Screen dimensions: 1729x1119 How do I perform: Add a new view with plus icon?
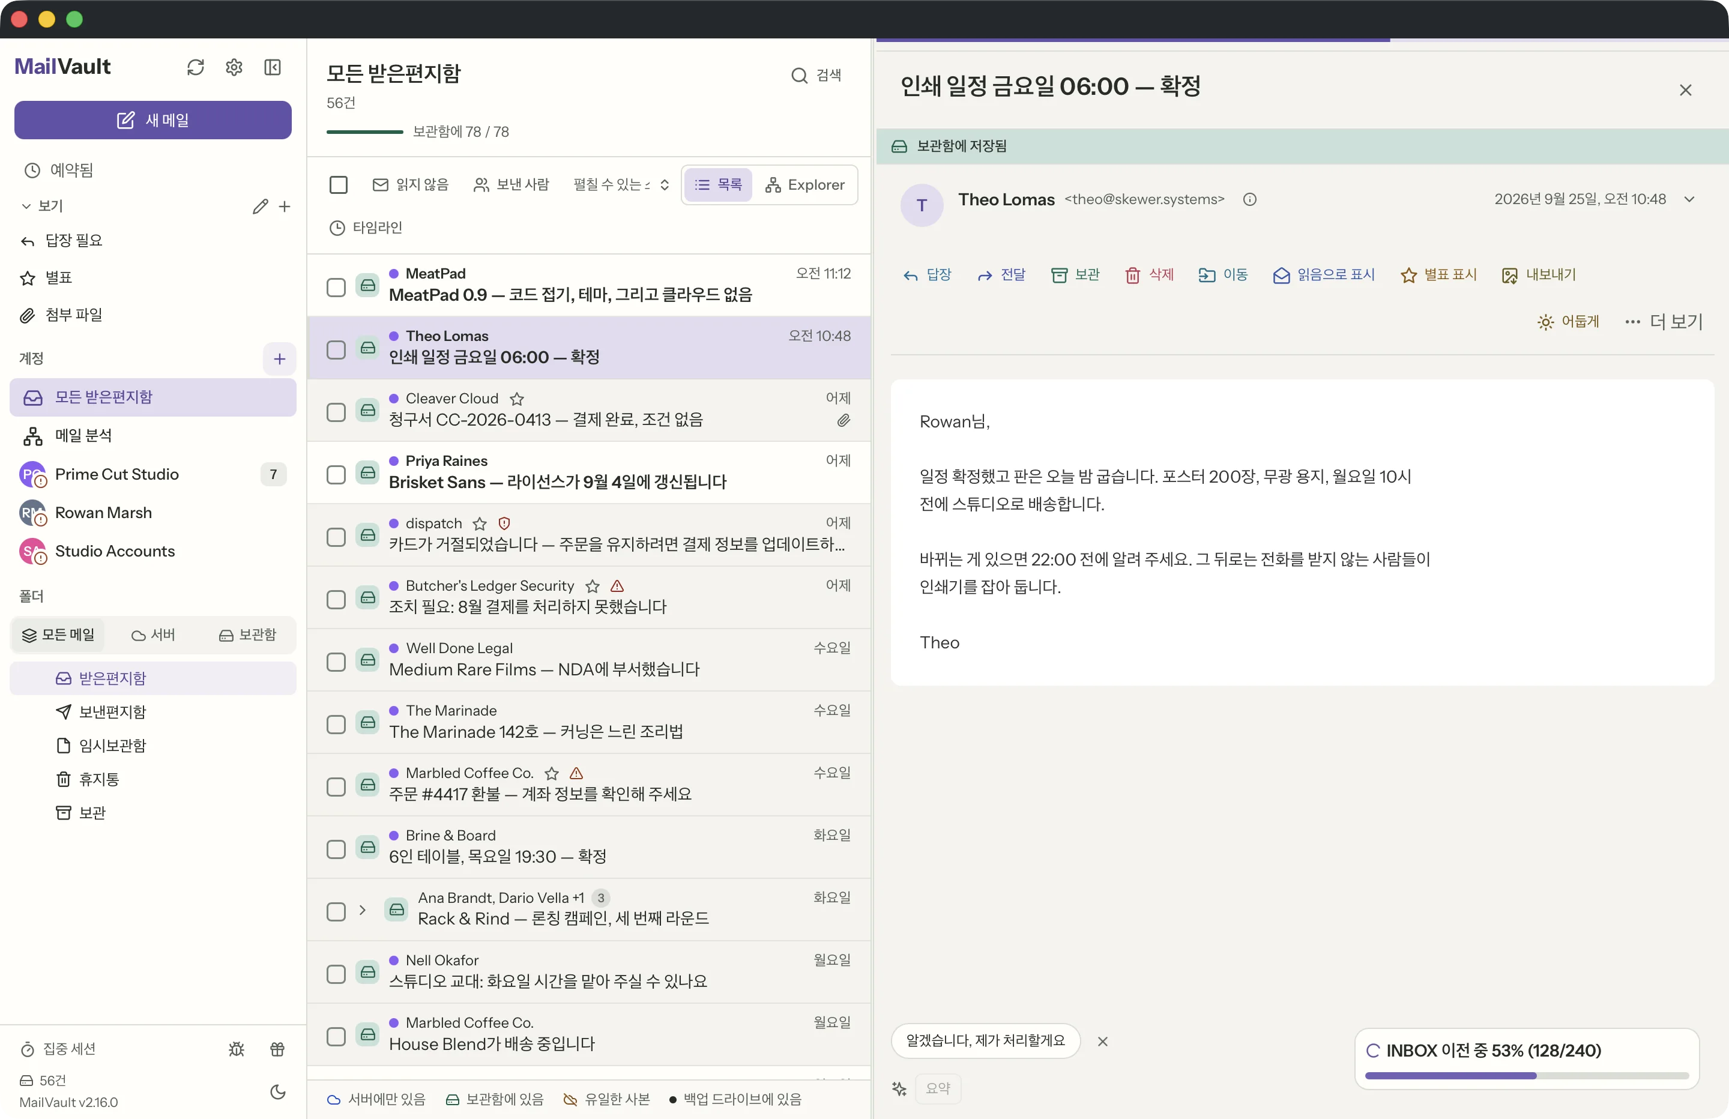[x=285, y=207]
